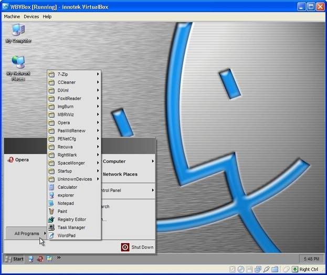The width and height of the screenshot is (327, 275).
Task: Expand the FoxitReader submenu arrow
Action: pyautogui.click(x=98, y=98)
